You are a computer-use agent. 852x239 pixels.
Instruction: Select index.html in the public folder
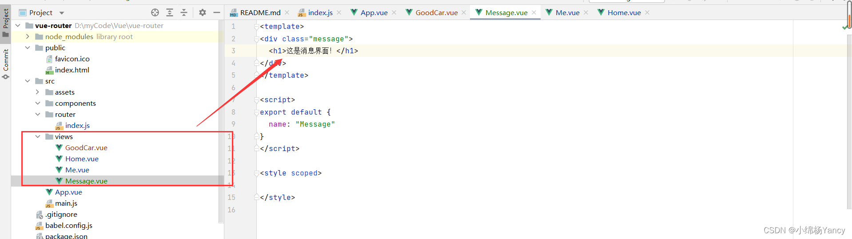[x=72, y=70]
